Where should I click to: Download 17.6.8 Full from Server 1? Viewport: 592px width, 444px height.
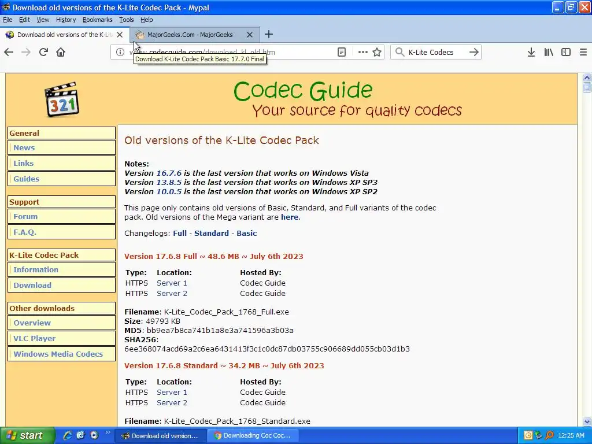coord(172,283)
